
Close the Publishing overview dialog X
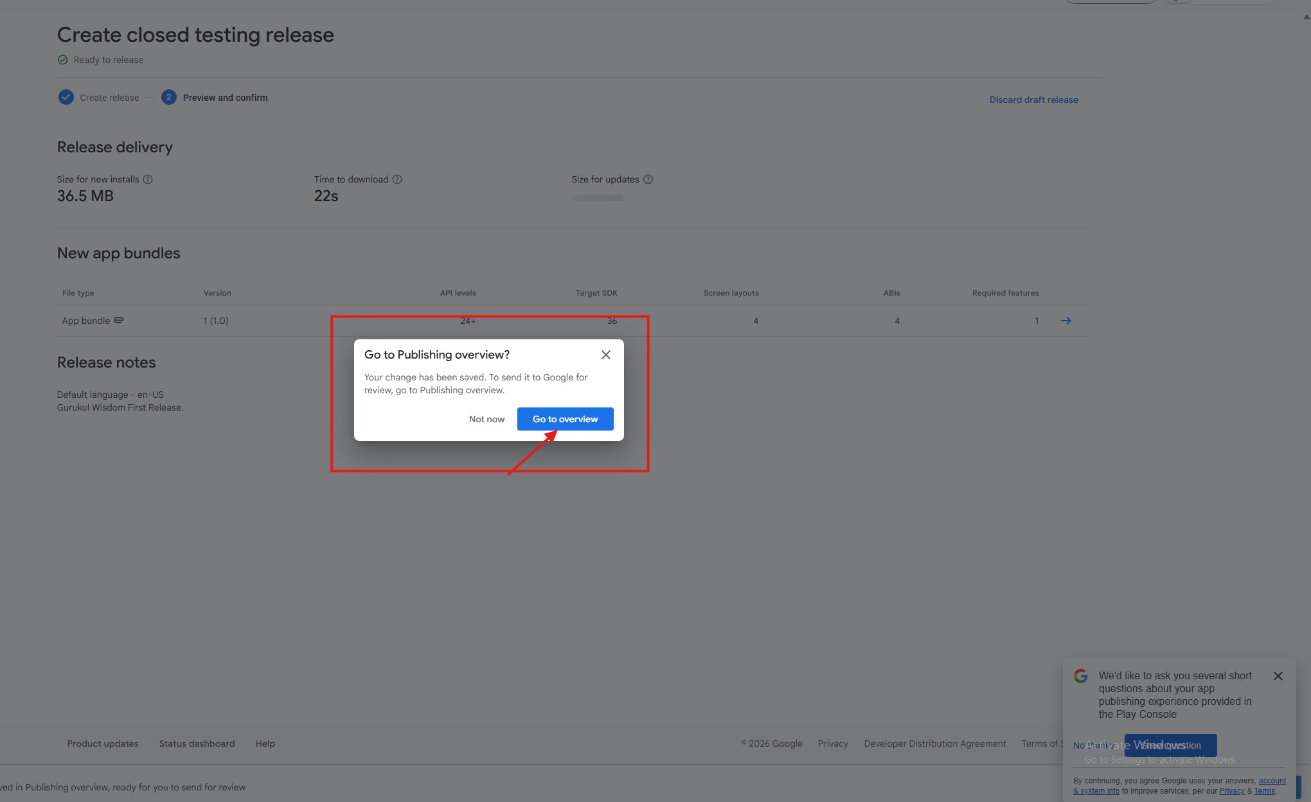[x=605, y=355]
